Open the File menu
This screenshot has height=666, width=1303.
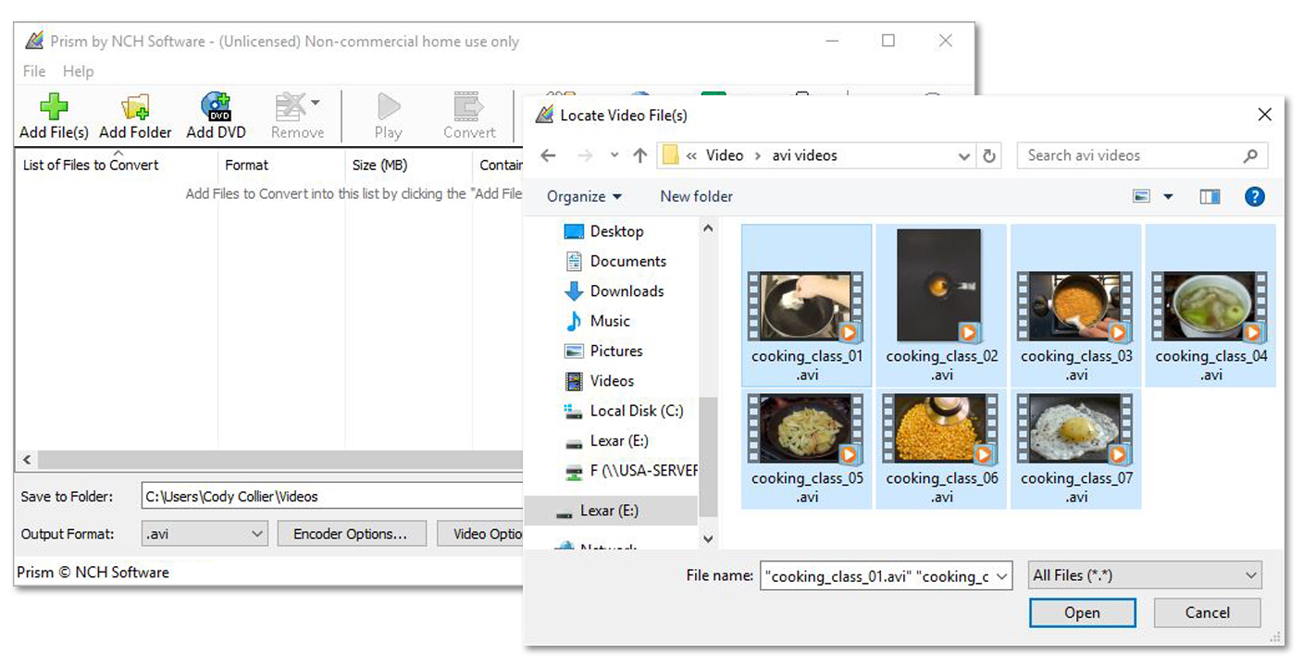pos(33,71)
